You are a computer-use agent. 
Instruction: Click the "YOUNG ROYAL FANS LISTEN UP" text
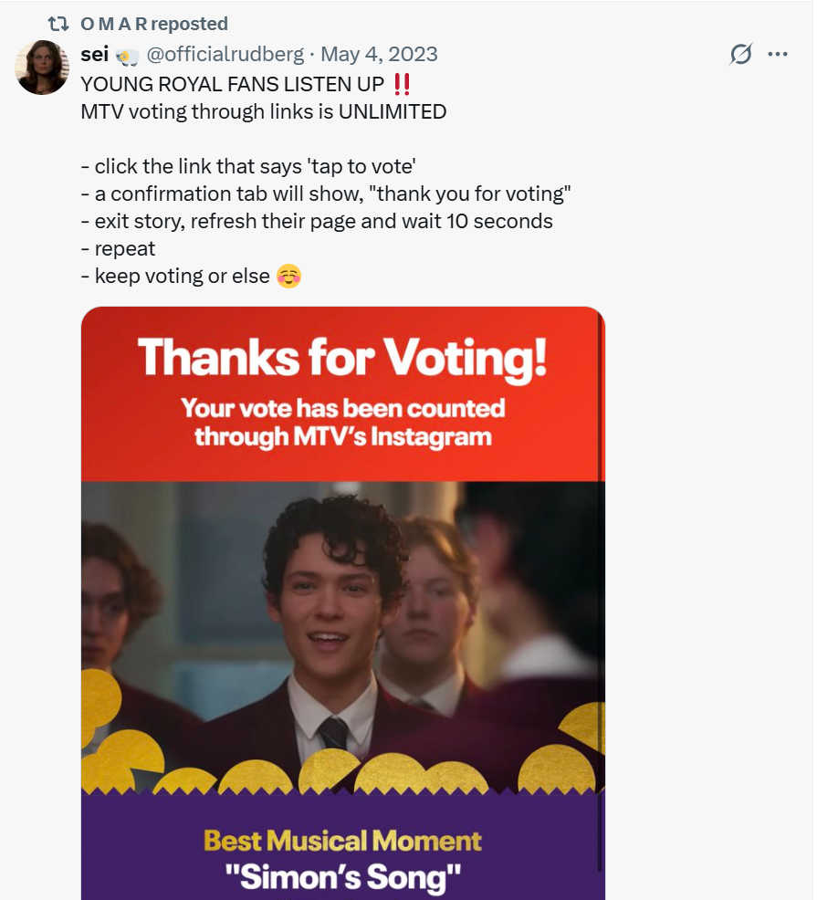[233, 84]
